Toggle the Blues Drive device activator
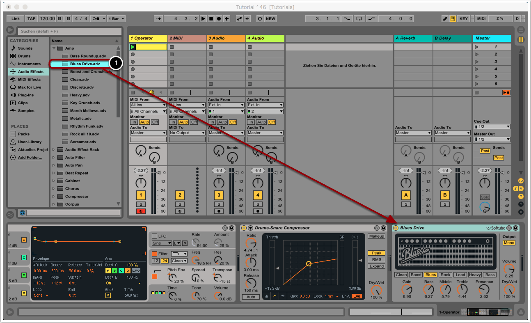This screenshot has width=531, height=323. tap(396, 228)
